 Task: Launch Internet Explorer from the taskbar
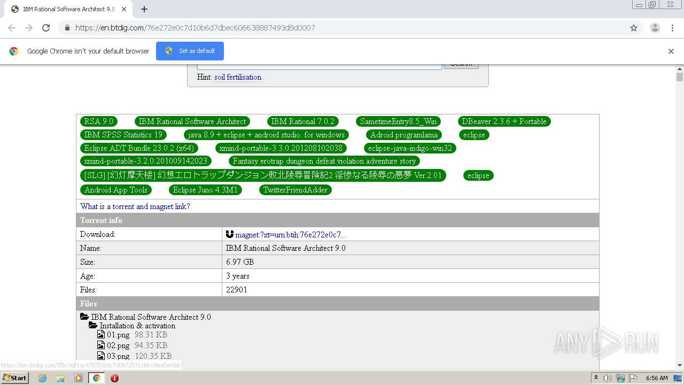[x=43, y=378]
